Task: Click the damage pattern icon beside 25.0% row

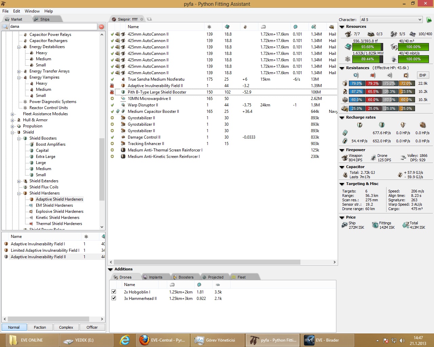Action: point(345,108)
